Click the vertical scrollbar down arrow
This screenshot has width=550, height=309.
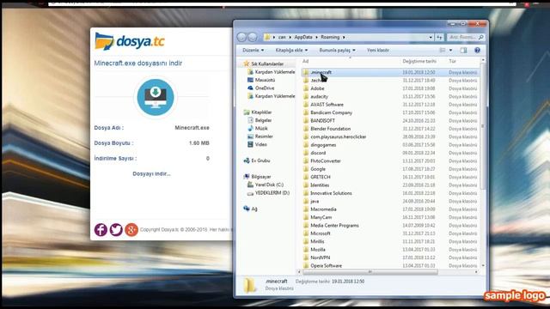tap(483, 266)
